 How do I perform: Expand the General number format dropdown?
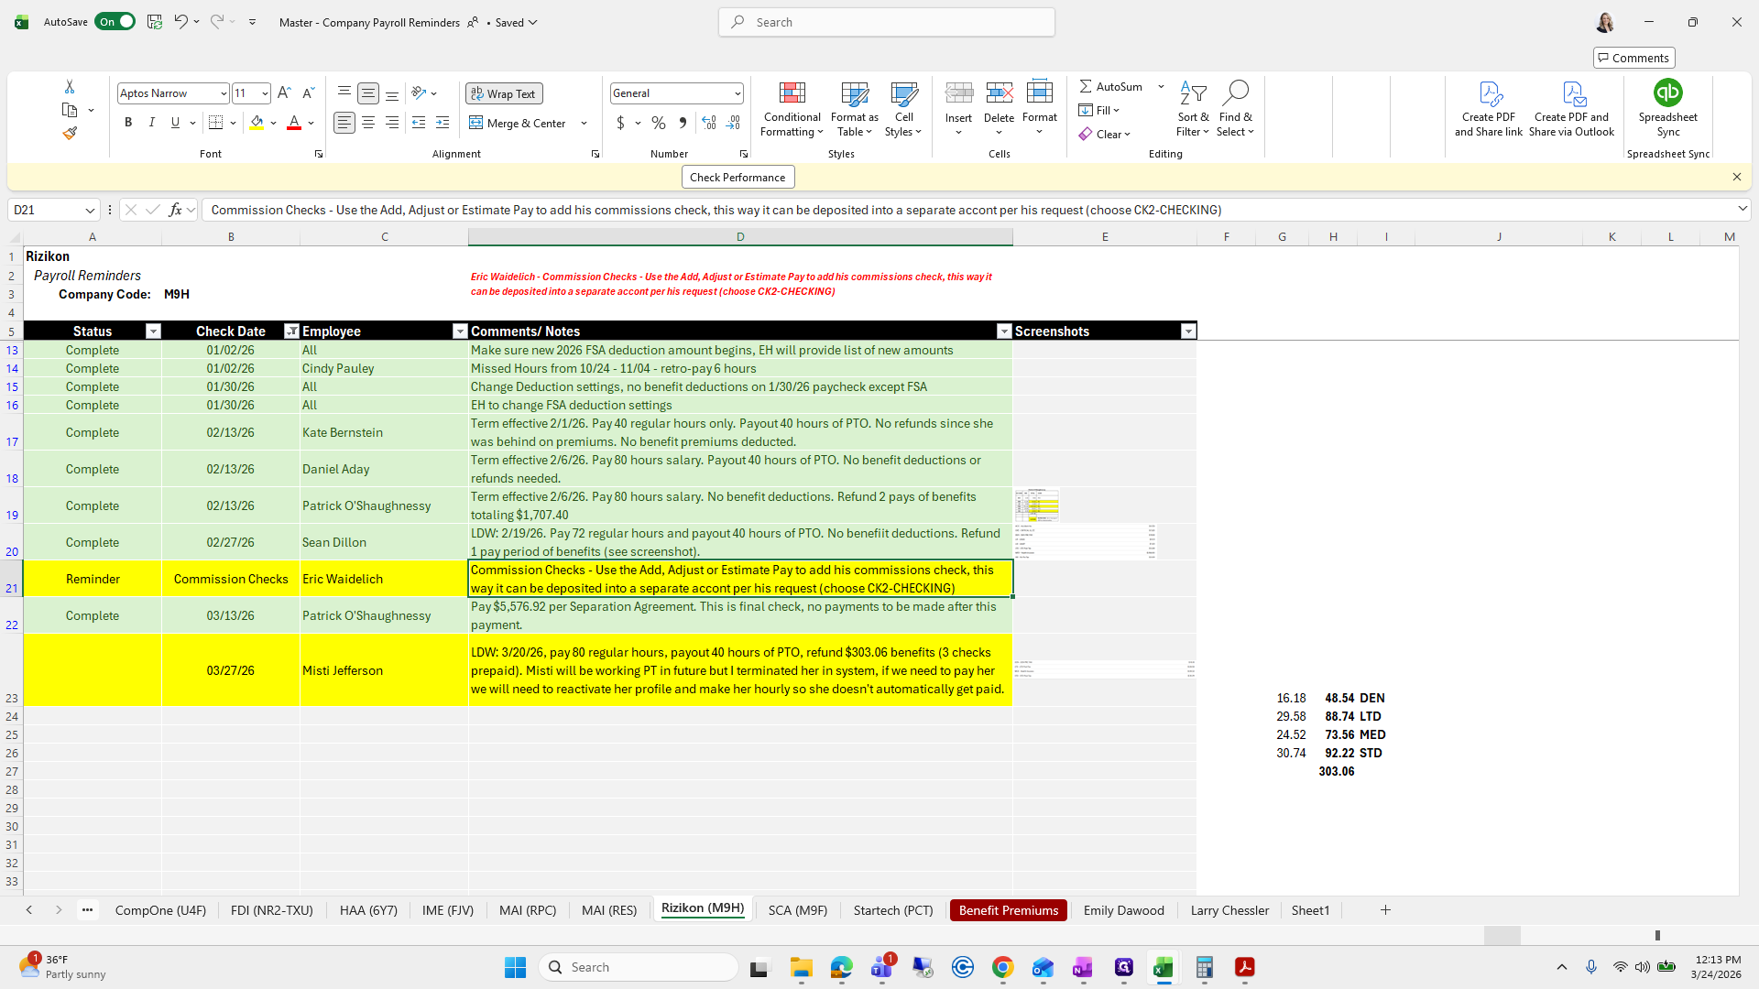[737, 93]
